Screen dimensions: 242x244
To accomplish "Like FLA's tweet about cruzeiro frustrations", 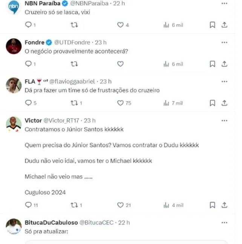I will (x=120, y=103).
